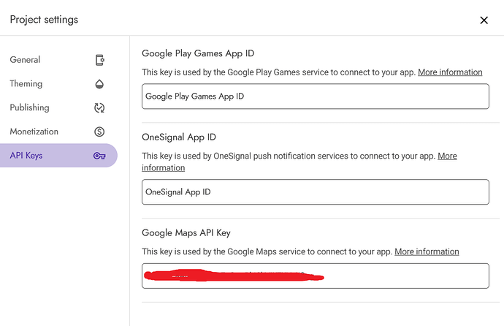Click the Theming droplet icon
Image resolution: width=504 pixels, height=326 pixels.
click(100, 84)
